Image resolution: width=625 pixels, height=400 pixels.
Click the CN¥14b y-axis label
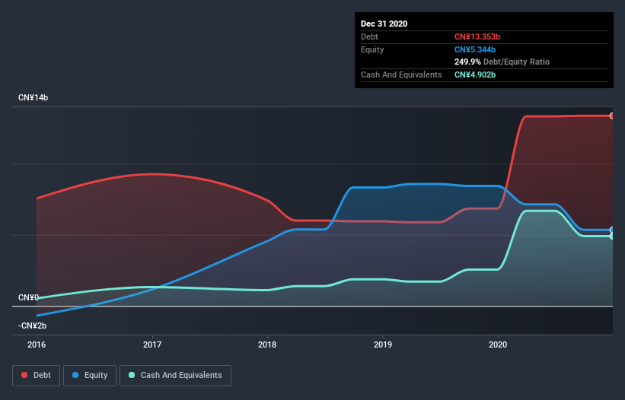pyautogui.click(x=33, y=97)
